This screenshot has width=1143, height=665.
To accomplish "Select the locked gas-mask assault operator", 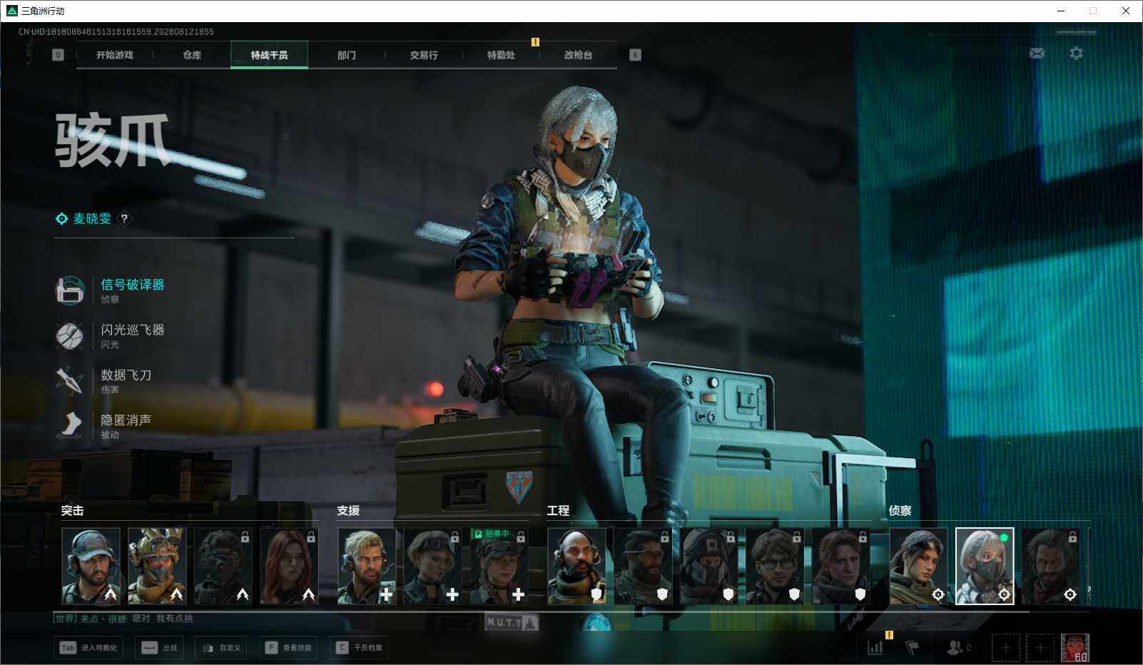I will pos(223,567).
